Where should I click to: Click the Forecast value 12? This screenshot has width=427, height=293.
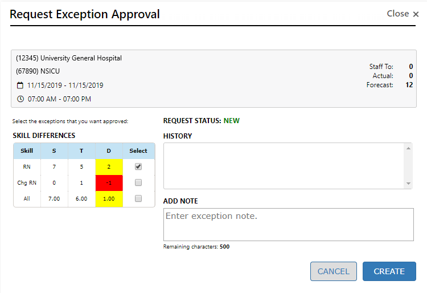click(409, 85)
